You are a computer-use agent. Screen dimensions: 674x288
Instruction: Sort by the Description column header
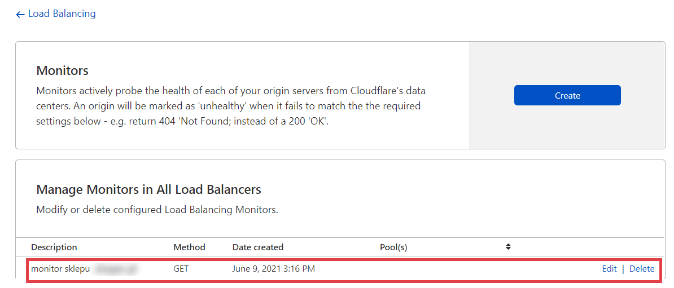click(54, 247)
